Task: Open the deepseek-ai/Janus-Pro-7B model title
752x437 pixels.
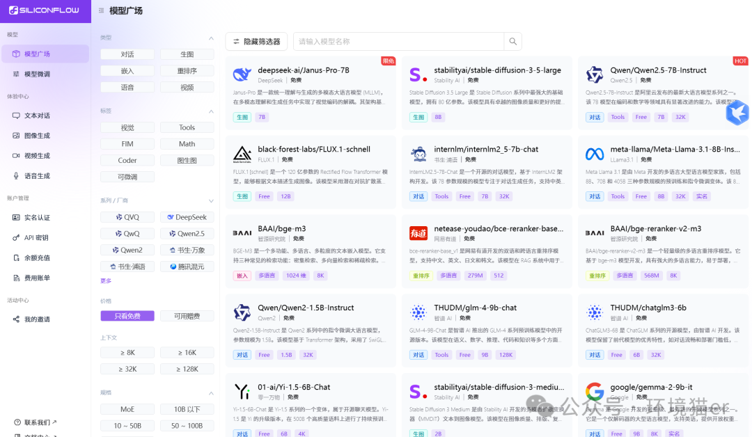Action: (304, 70)
